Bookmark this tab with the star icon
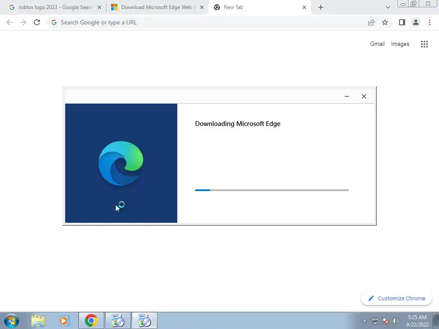 point(385,22)
